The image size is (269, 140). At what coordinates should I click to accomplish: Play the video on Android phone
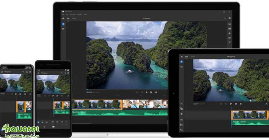pos(53,96)
